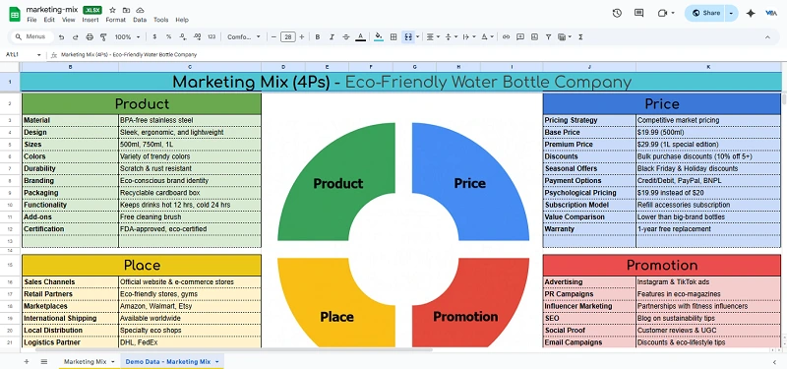The image size is (787, 369).
Task: Click the Google Sheets home logo
Action: [x=15, y=14]
